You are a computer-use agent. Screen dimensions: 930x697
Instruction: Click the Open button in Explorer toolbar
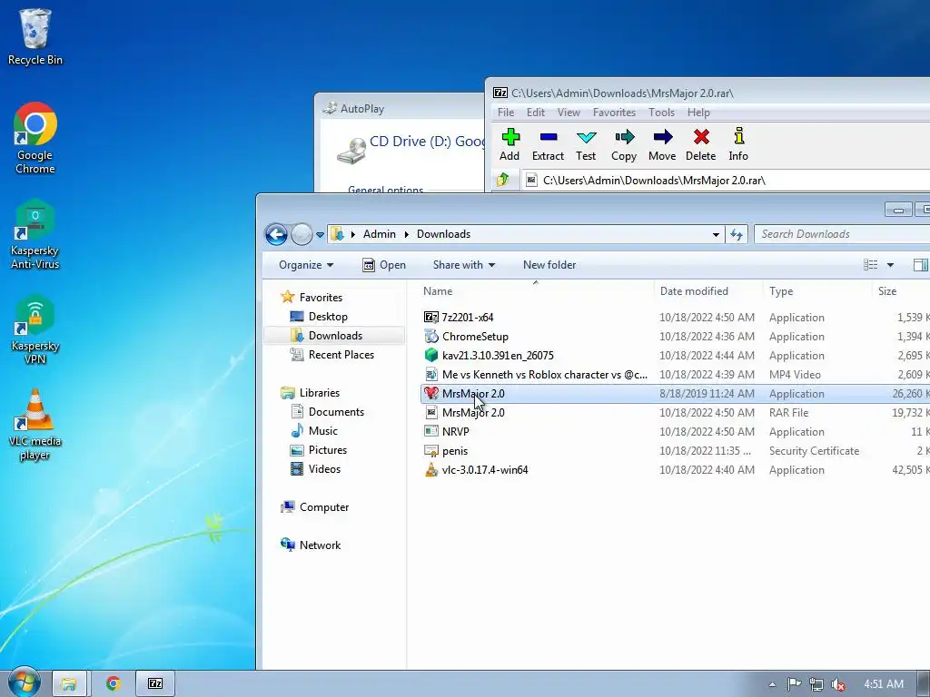point(384,265)
